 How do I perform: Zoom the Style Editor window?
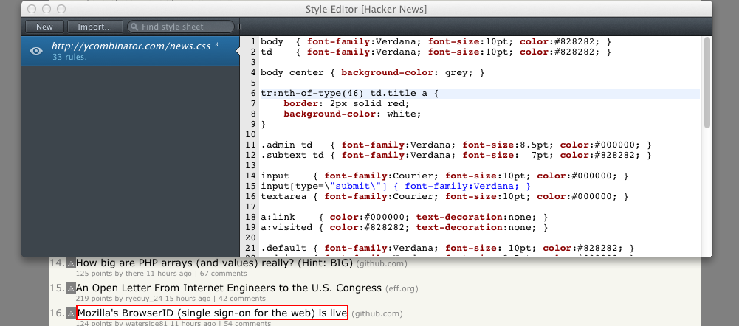click(61, 9)
